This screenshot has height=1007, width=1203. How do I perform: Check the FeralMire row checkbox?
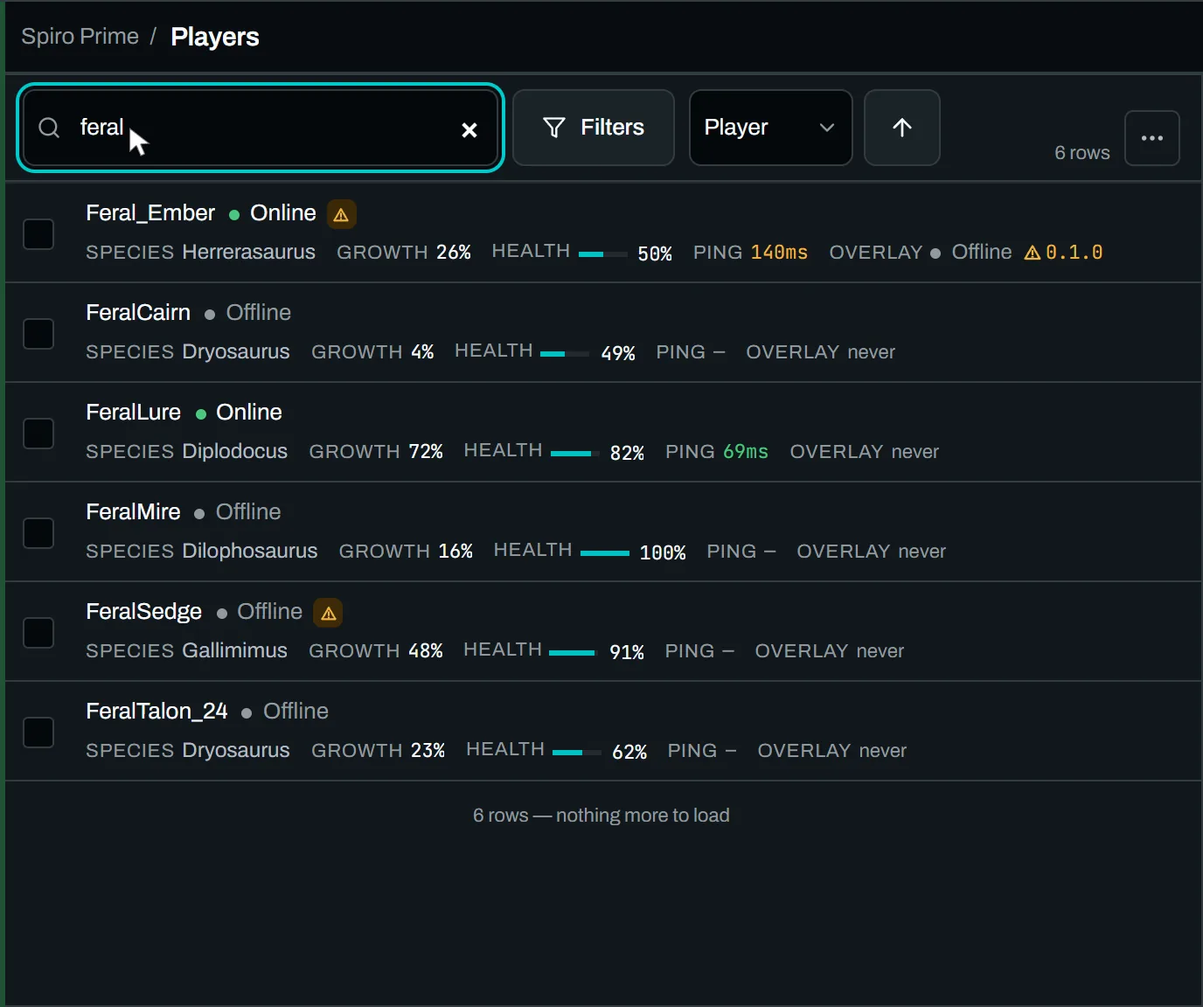38,533
